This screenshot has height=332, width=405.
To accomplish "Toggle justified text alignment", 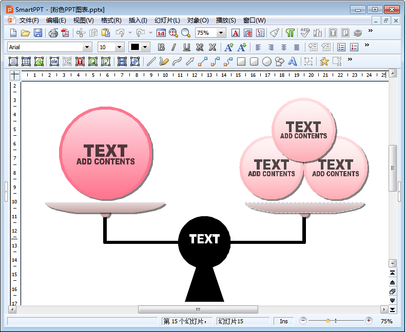I will pos(297,47).
